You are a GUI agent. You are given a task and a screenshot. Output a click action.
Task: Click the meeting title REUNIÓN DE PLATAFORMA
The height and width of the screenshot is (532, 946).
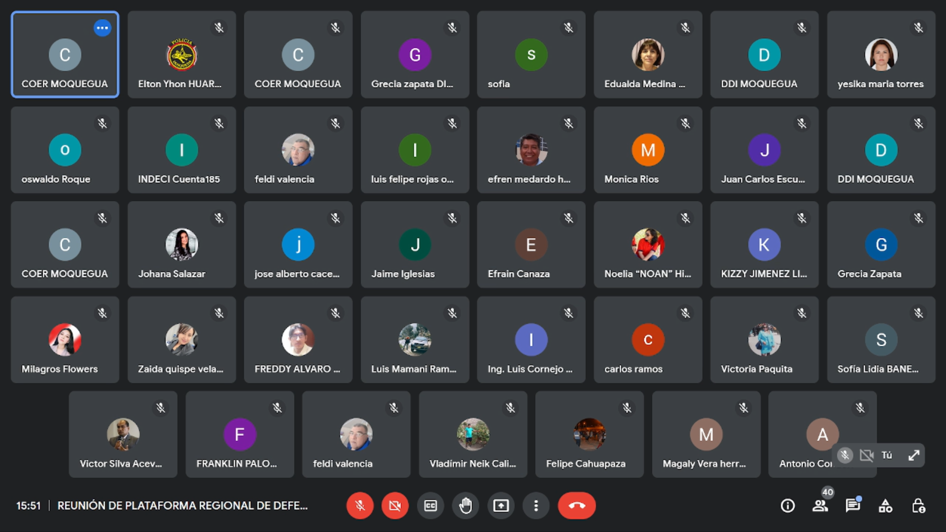coord(182,505)
